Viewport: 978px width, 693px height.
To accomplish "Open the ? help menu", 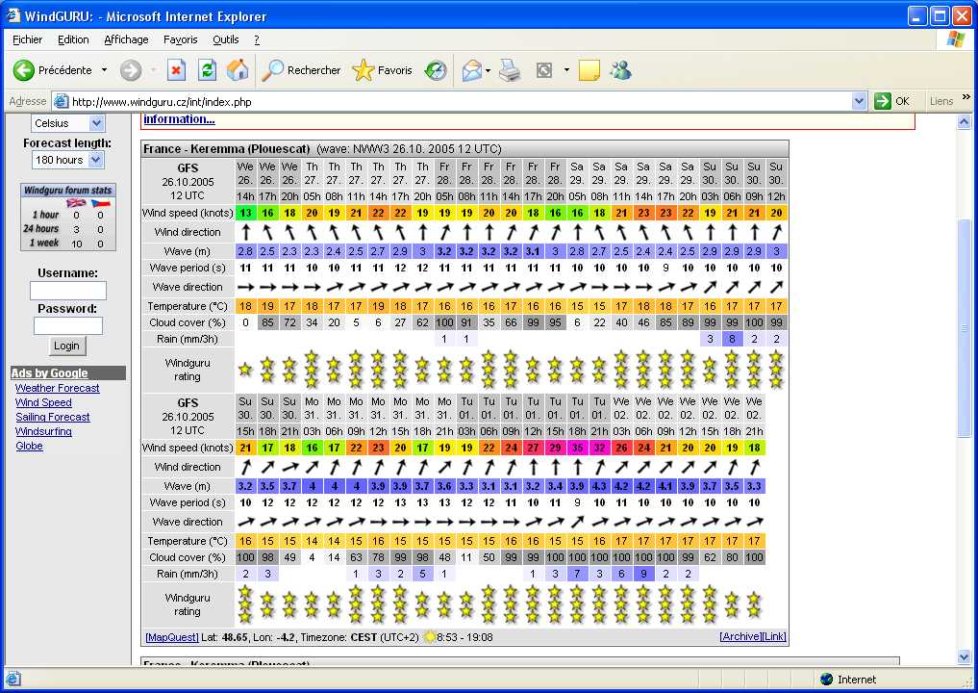I will pos(257,39).
